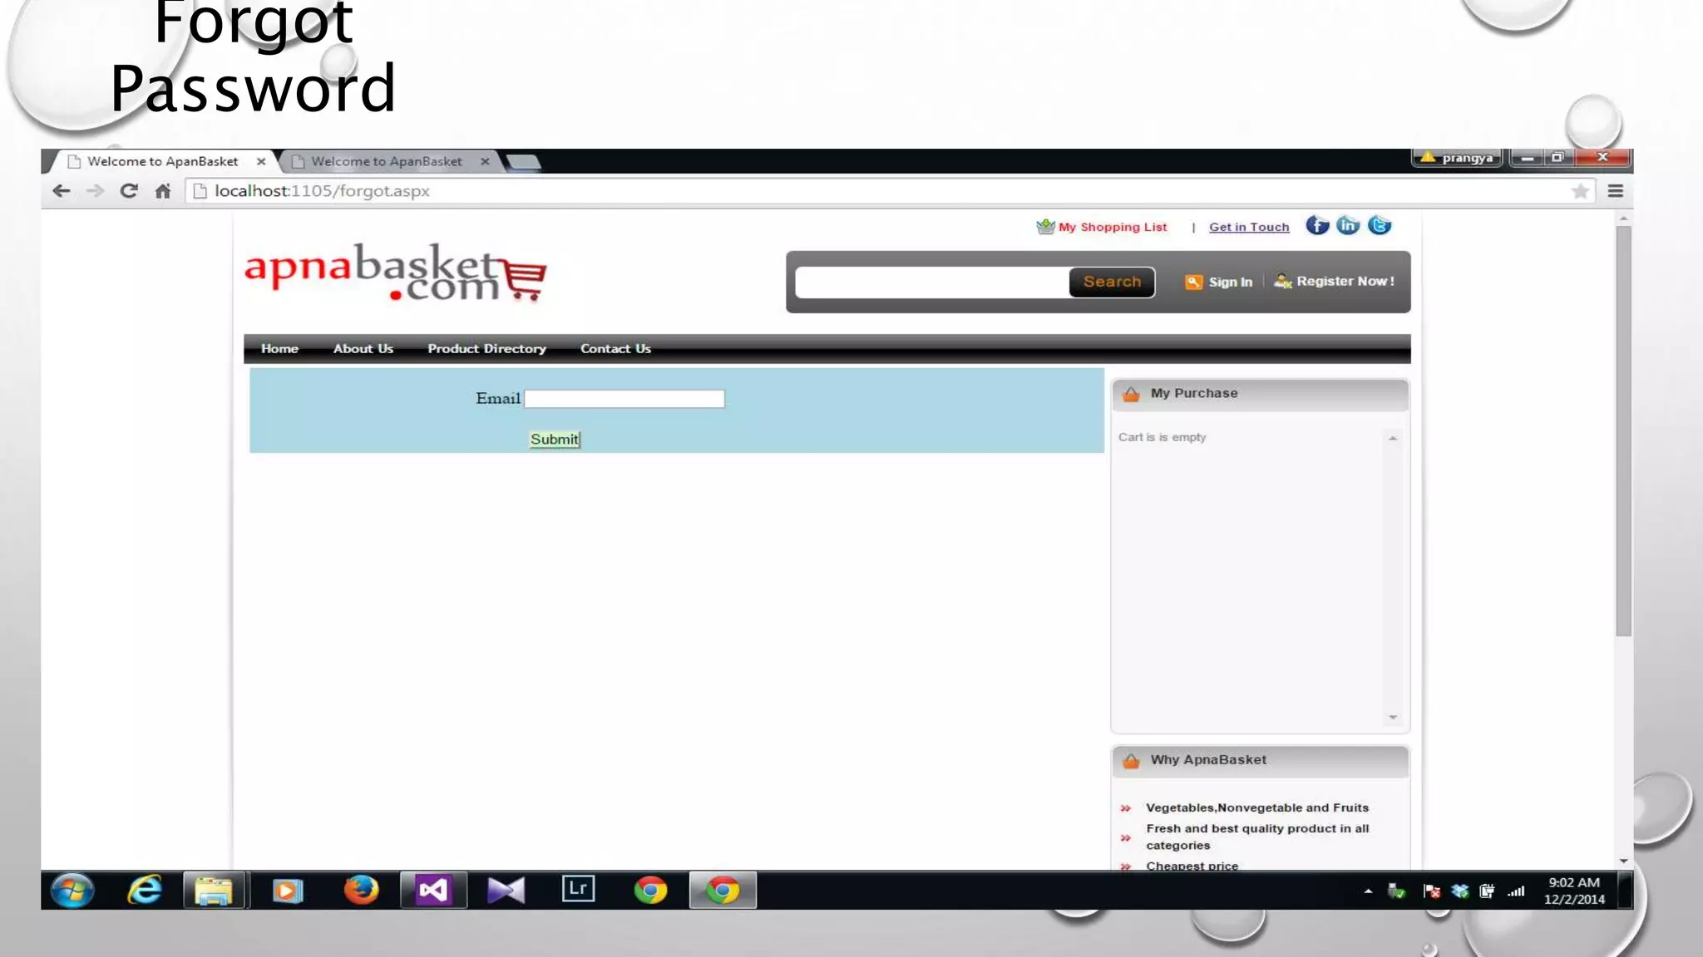Click My Purchase panel header

click(x=1260, y=394)
